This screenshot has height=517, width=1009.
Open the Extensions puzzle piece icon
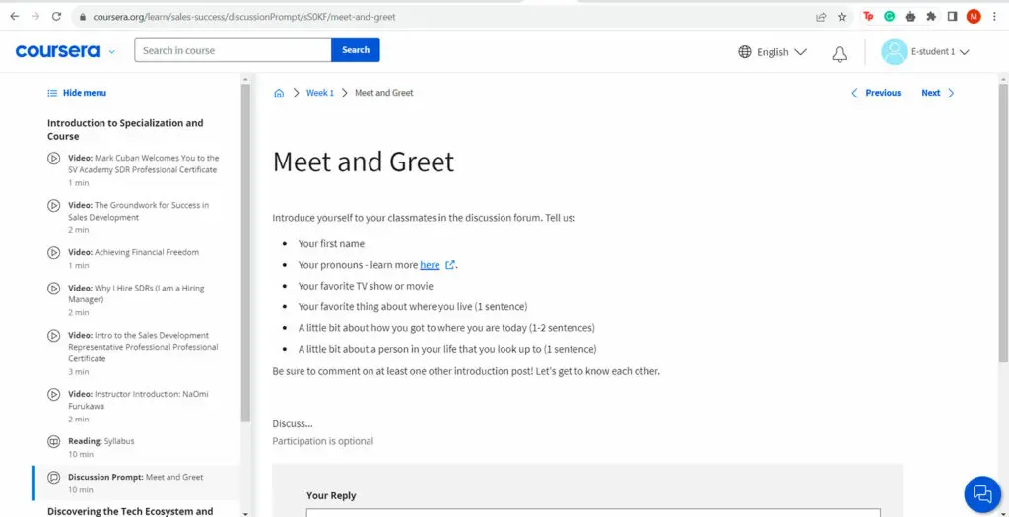click(x=931, y=17)
